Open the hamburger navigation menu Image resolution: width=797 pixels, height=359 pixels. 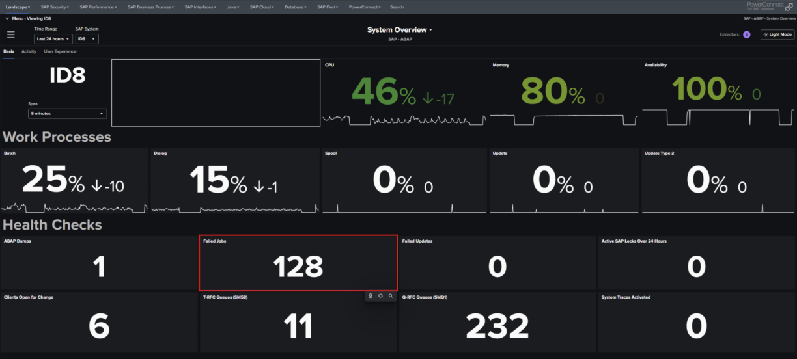[10, 34]
